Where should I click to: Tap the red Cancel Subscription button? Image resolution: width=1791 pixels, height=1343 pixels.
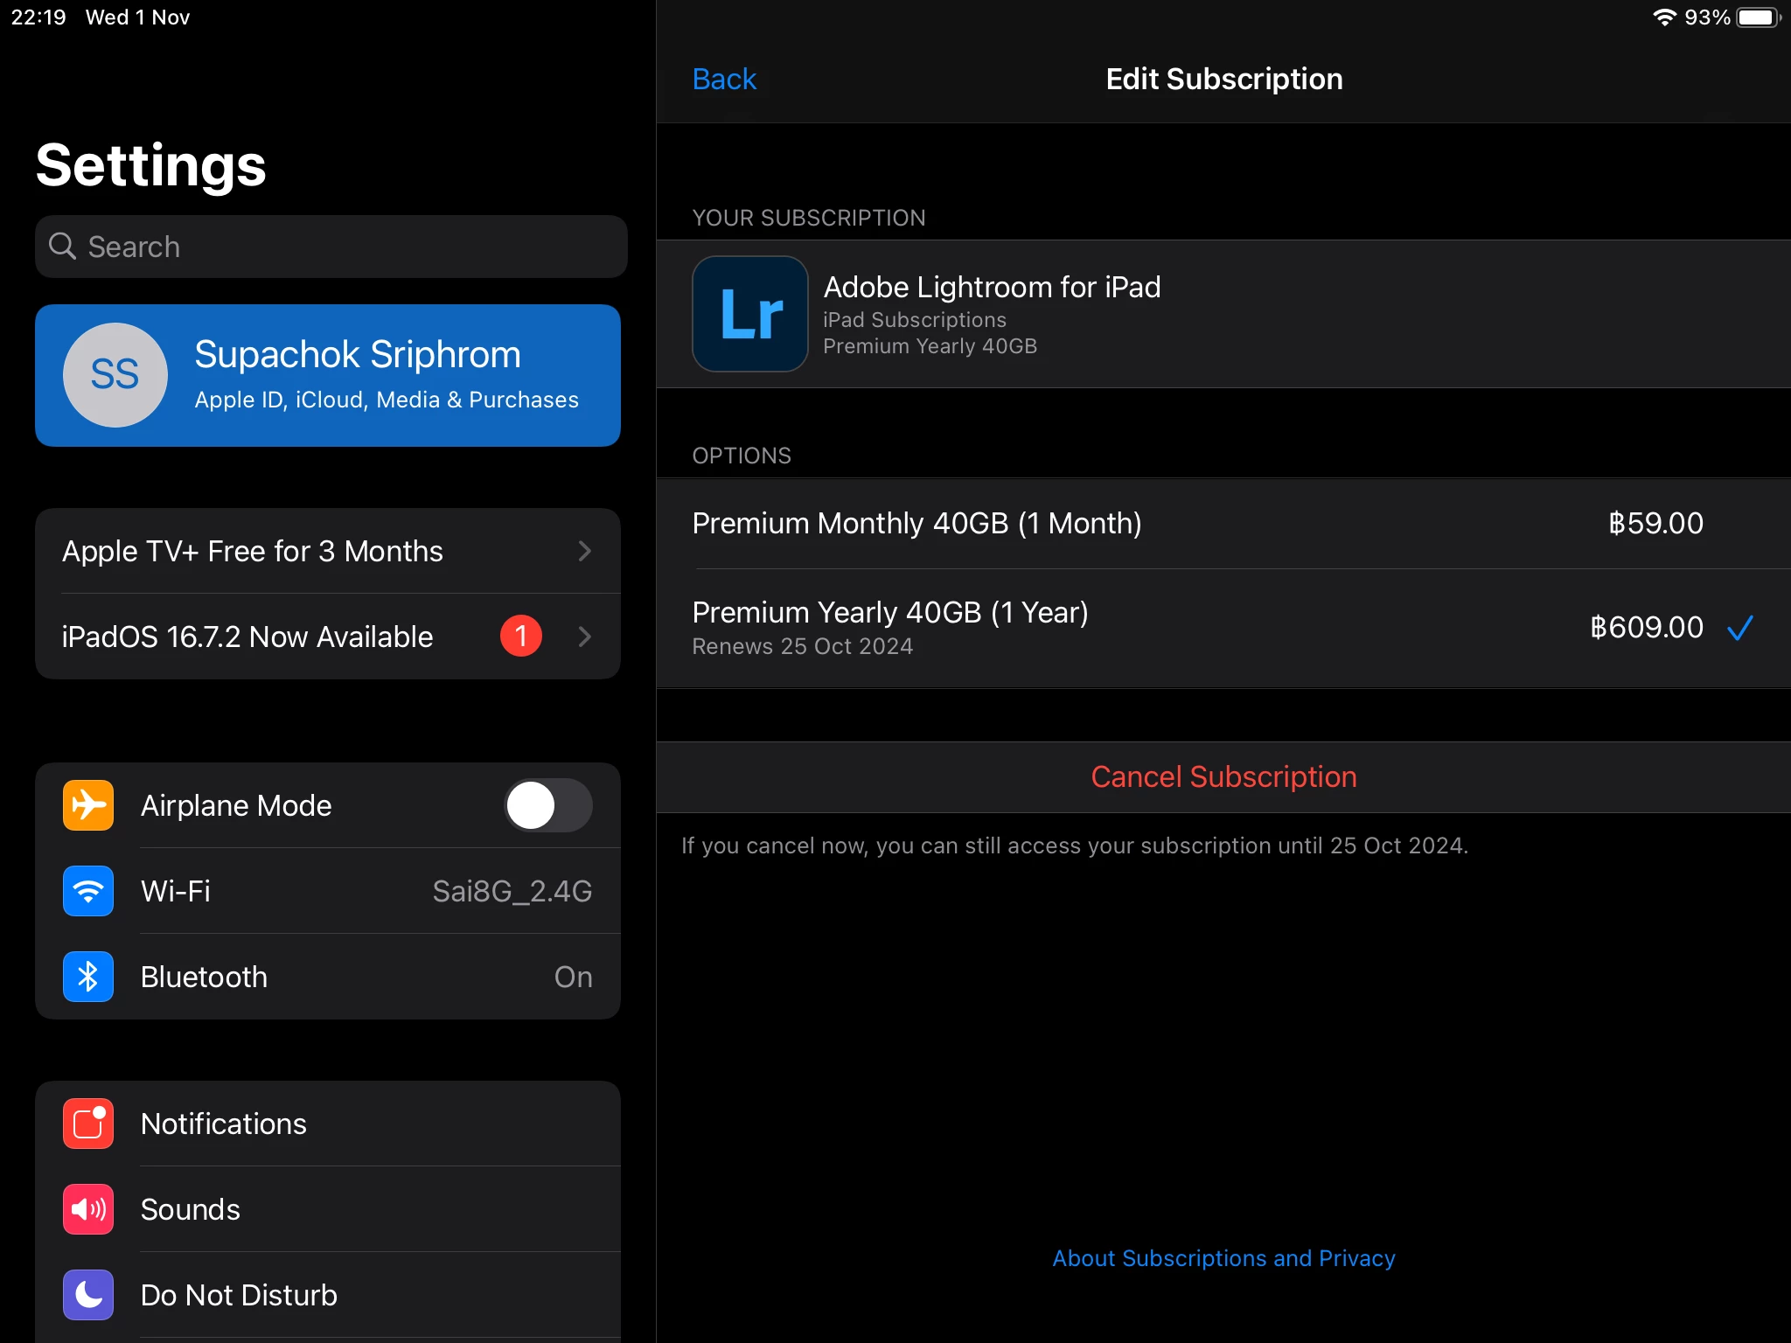tap(1223, 776)
